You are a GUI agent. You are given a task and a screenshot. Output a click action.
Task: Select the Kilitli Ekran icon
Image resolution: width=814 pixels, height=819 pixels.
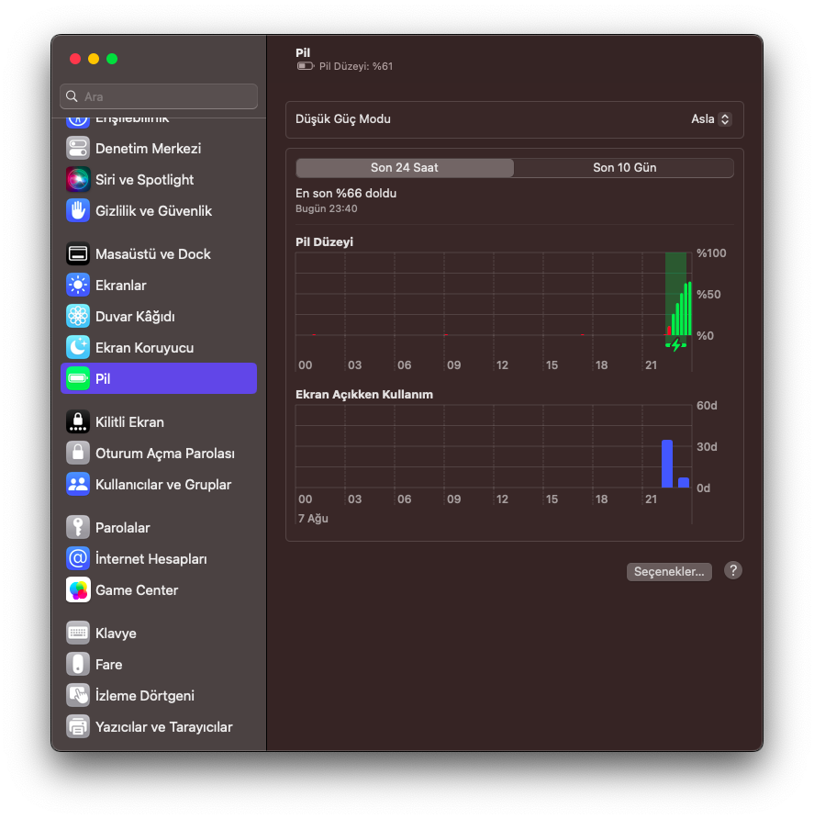[78, 422]
